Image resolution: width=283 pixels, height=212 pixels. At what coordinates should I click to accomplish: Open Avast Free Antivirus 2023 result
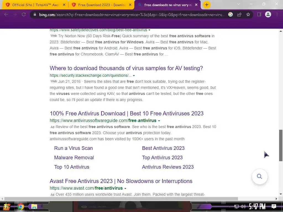click(x=121, y=181)
